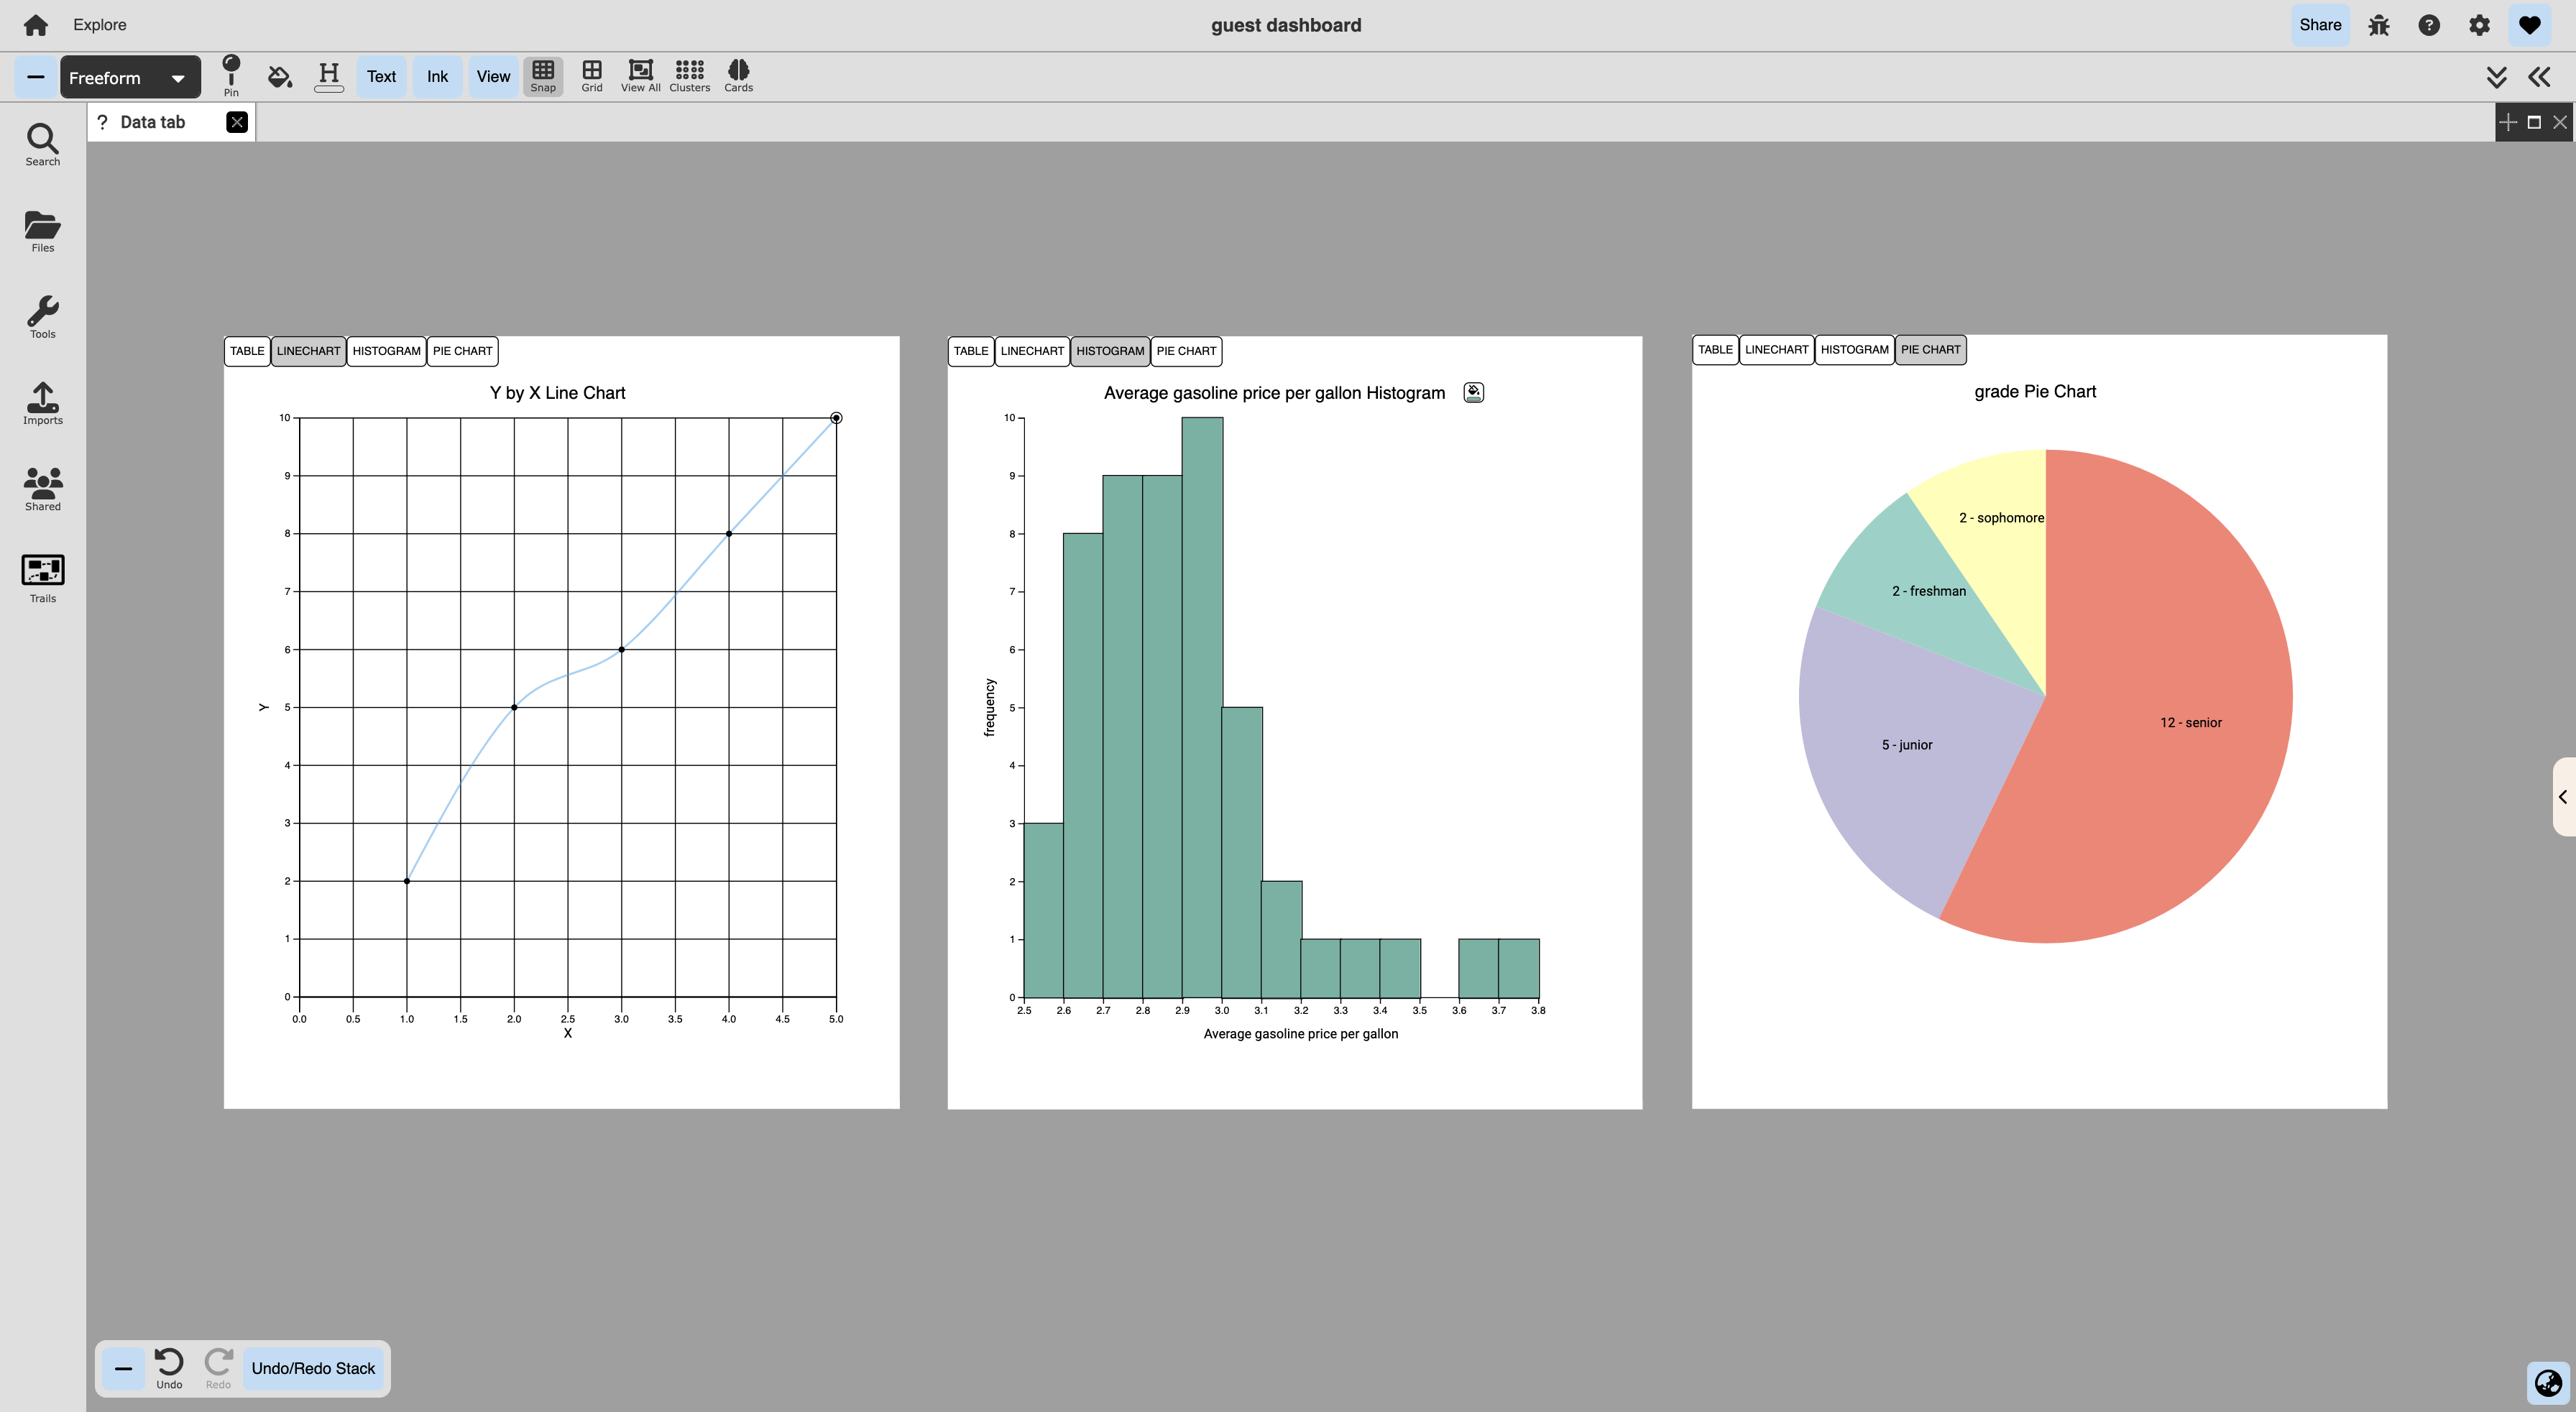Click the Cards brain icon
This screenshot has width=2576, height=1412.
click(738, 75)
